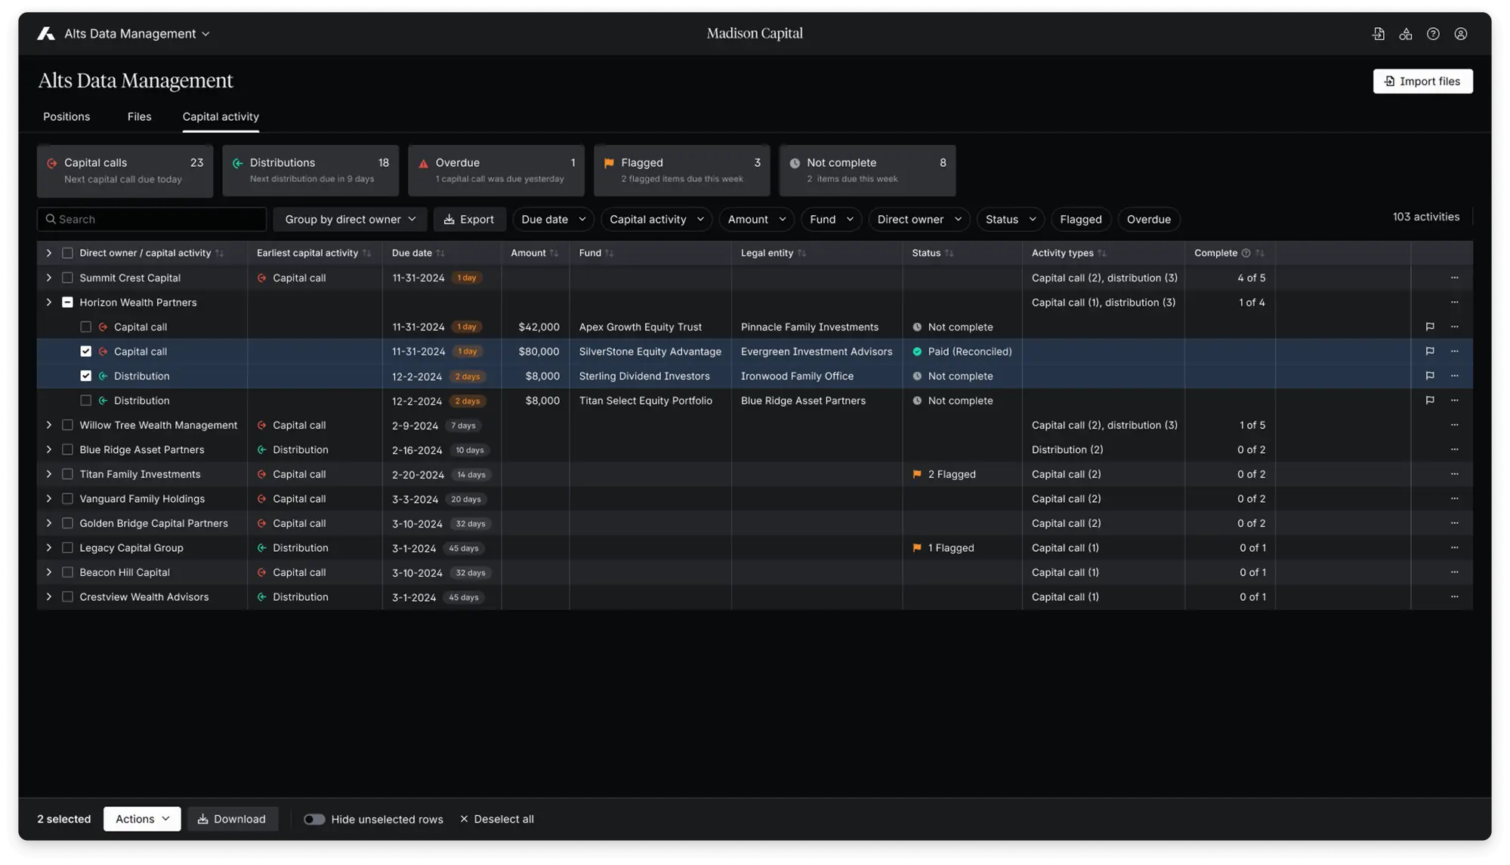Open more options for Golden Bridge Capital Partners
Screen dimensions: 1510x865
(1455, 523)
